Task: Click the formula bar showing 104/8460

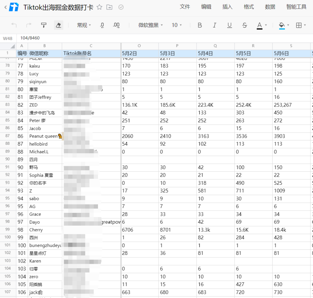Action: point(165,38)
